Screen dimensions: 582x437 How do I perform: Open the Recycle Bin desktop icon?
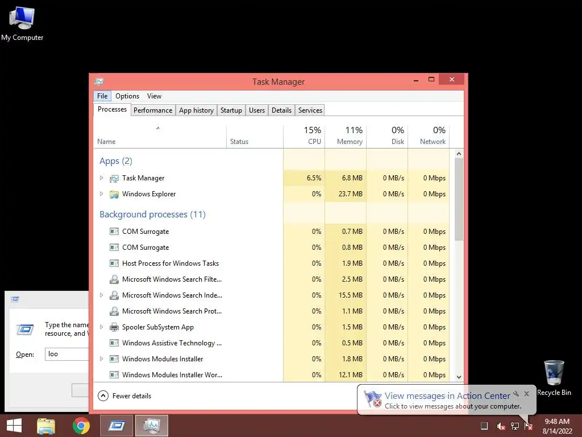tap(554, 378)
